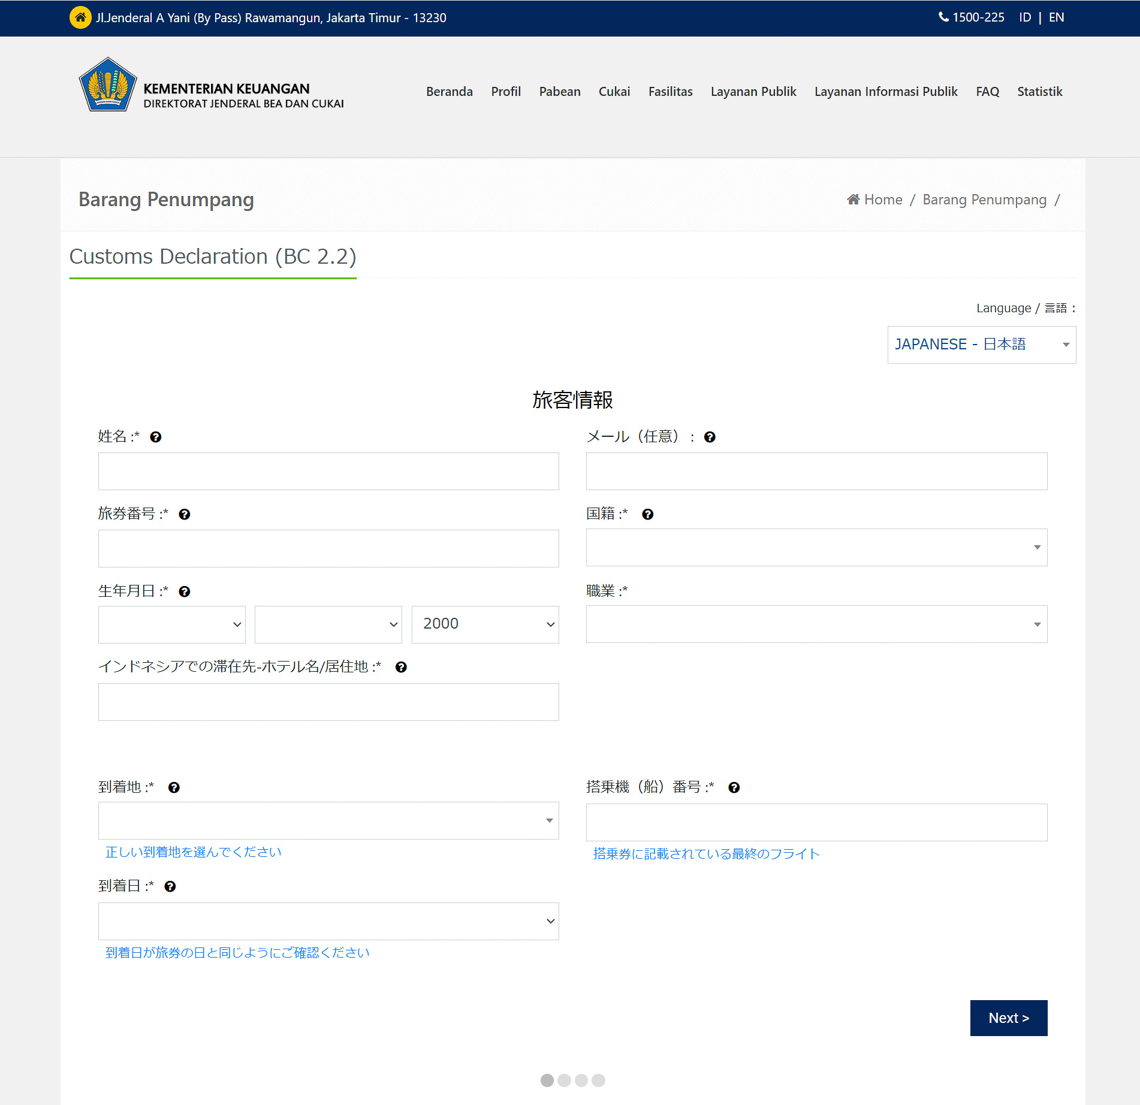This screenshot has height=1105, width=1140.
Task: Open the JAPANESE language dropdown
Action: coord(981,345)
